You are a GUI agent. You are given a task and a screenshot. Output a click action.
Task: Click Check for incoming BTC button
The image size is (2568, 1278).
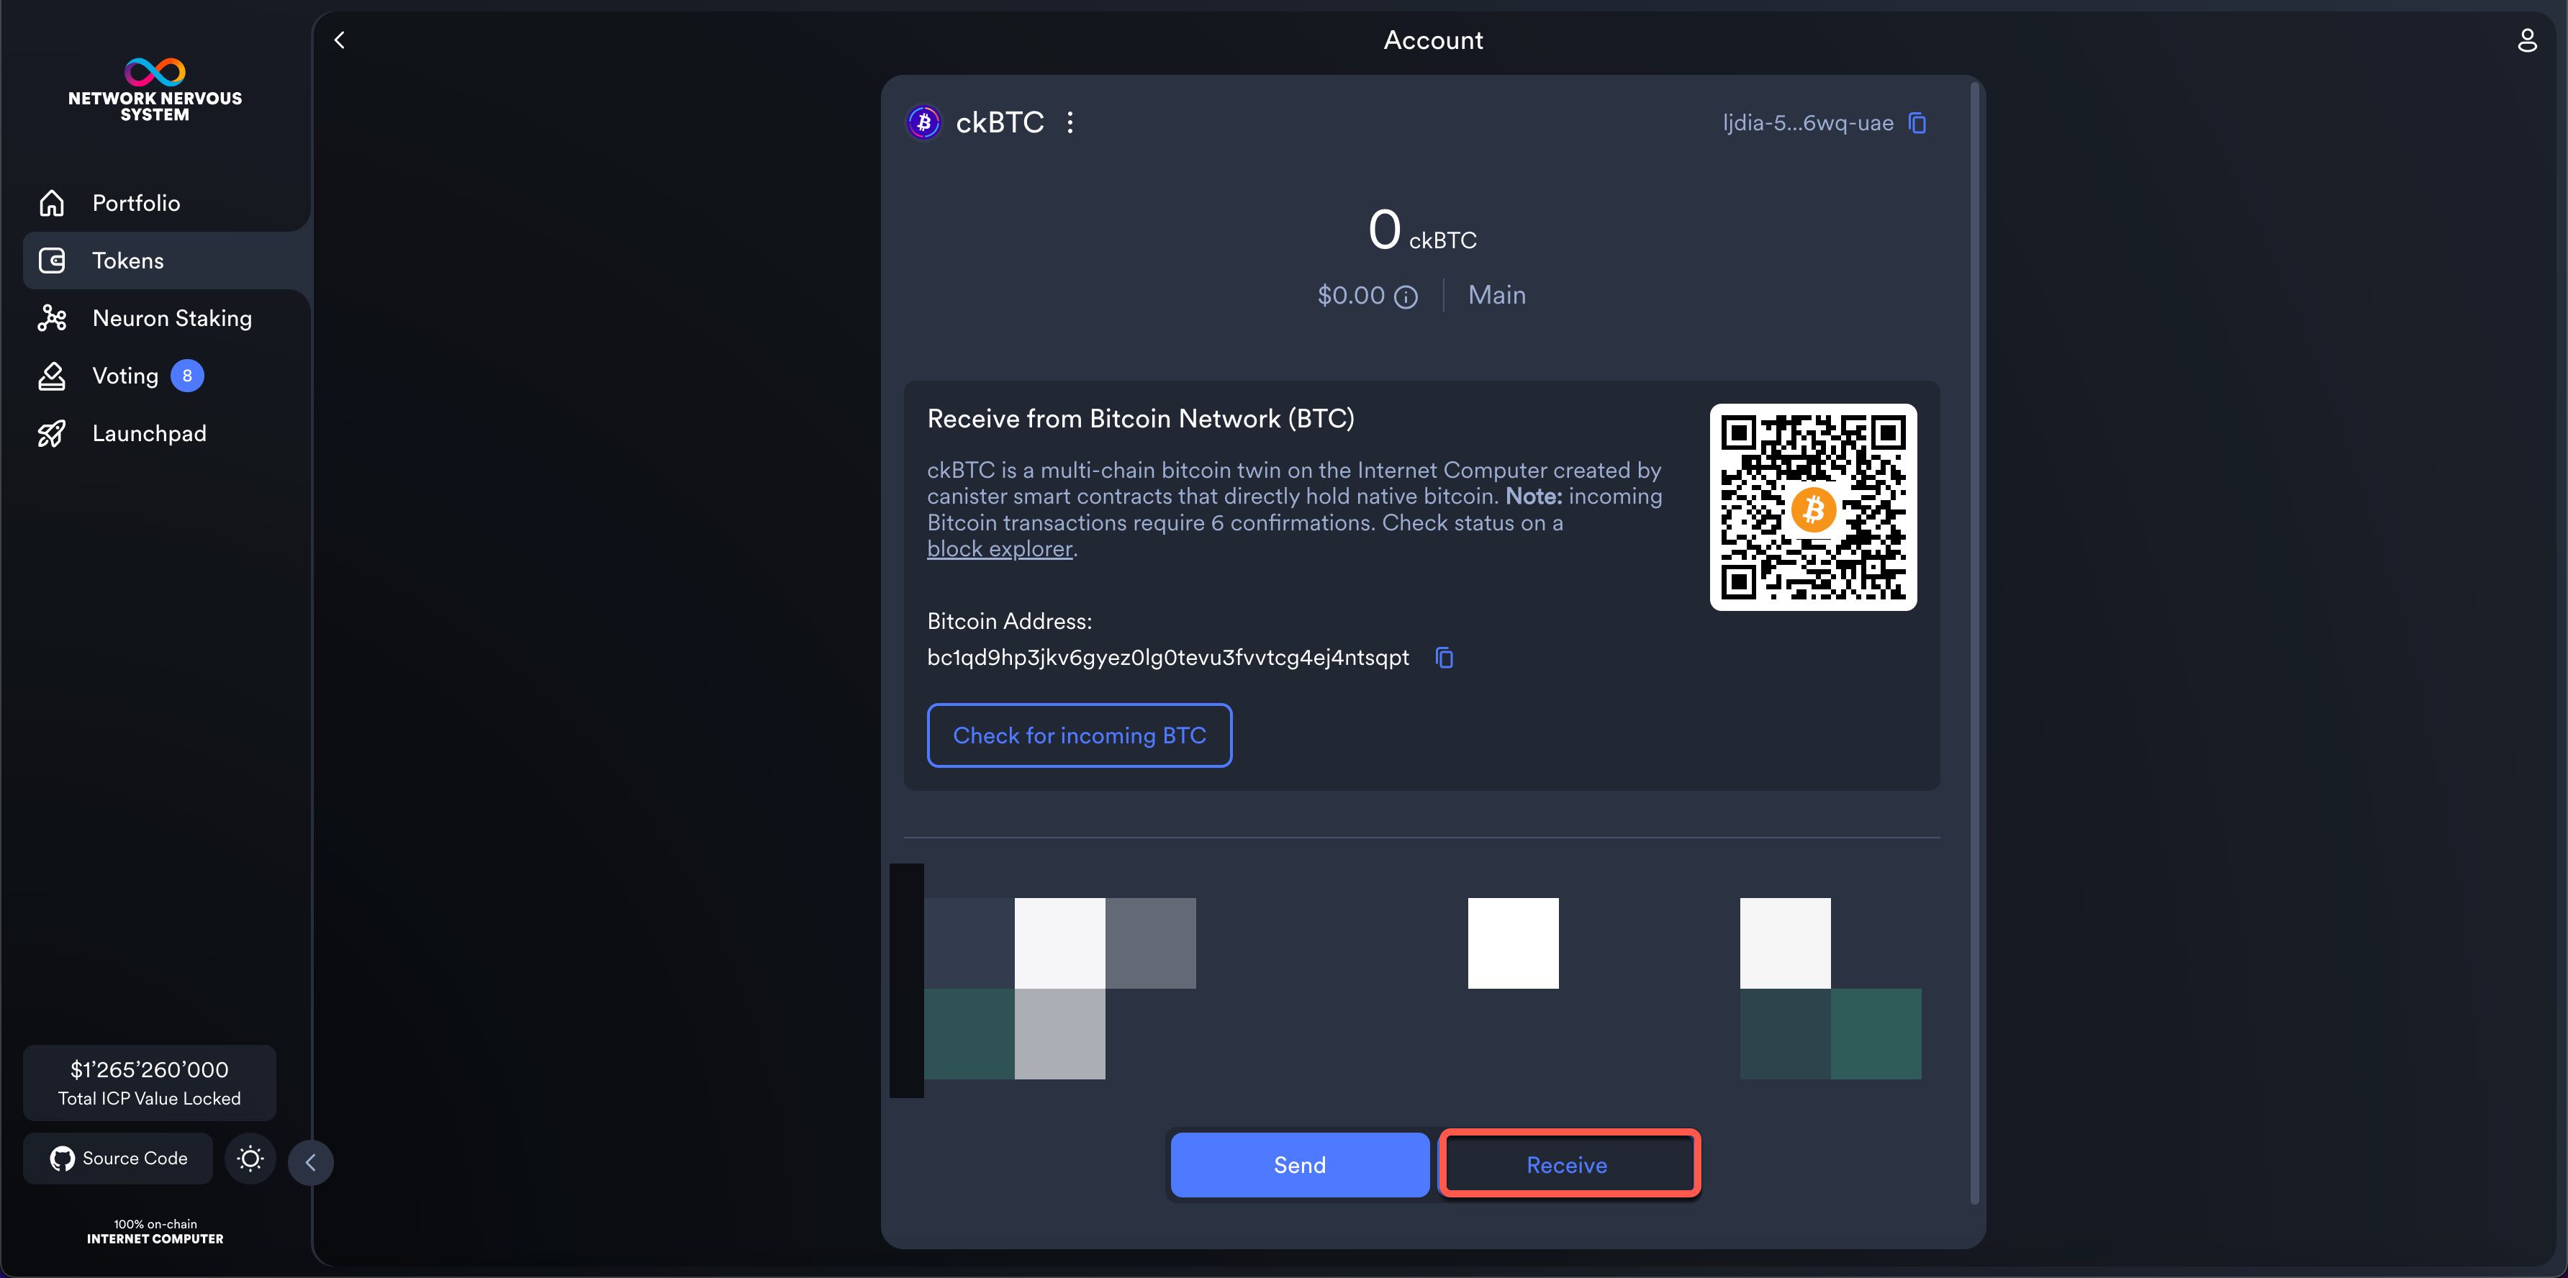pyautogui.click(x=1079, y=735)
